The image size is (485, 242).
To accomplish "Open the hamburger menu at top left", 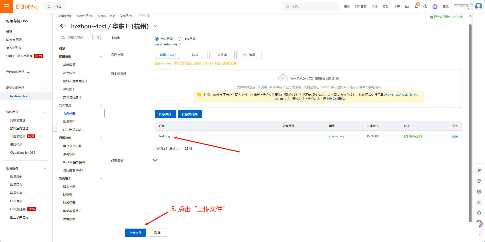I will (x=6, y=6).
